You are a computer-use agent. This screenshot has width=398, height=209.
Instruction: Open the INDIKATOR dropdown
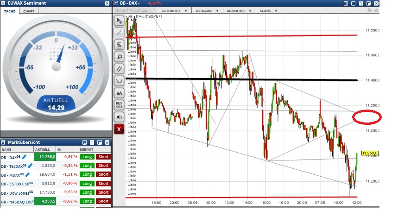coord(239,11)
